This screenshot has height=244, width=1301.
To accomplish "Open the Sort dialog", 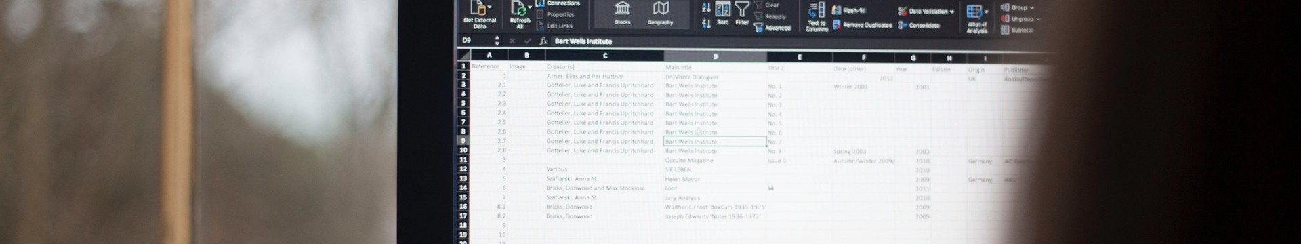I will pyautogui.click(x=722, y=14).
